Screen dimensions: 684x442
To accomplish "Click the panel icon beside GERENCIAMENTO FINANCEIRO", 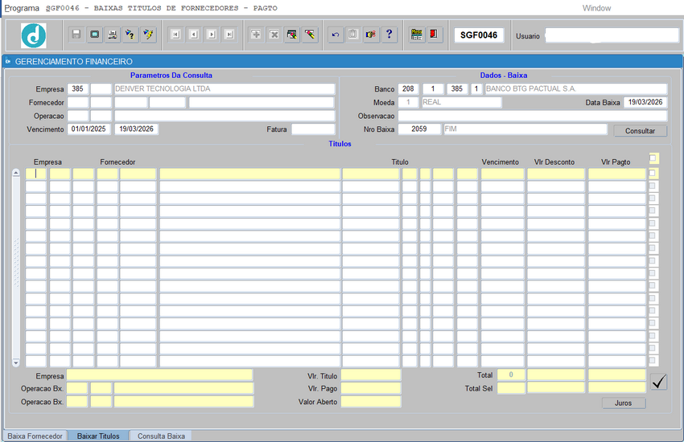I will click(8, 61).
